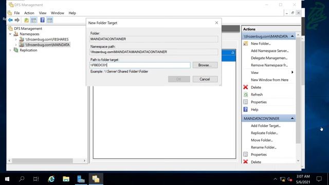Open the Window menu
Screen dimensions: 329x185
(x=58, y=13)
